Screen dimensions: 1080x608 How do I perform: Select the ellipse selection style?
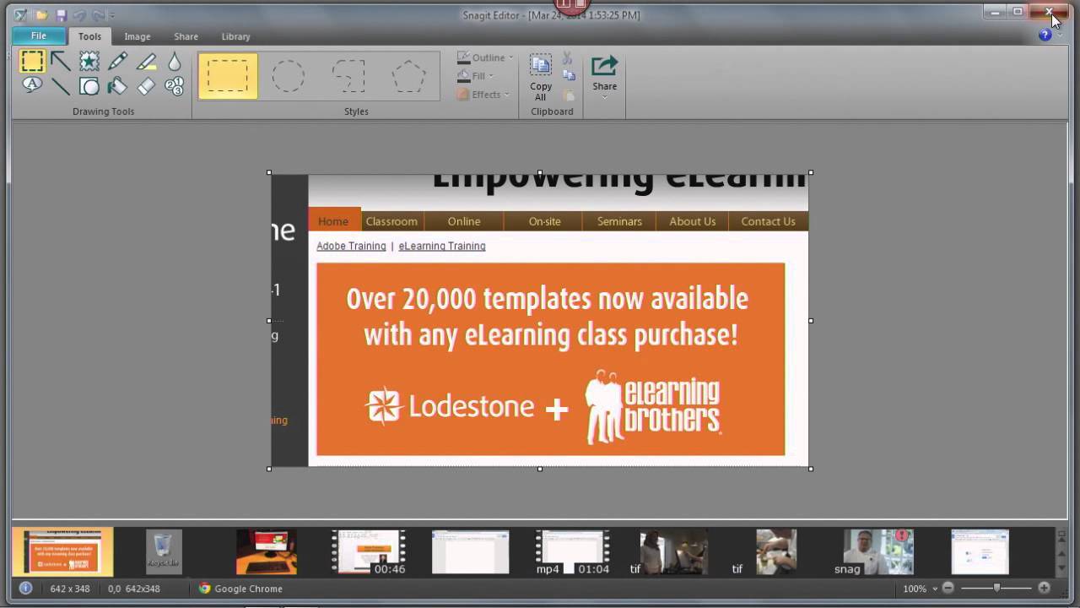288,76
